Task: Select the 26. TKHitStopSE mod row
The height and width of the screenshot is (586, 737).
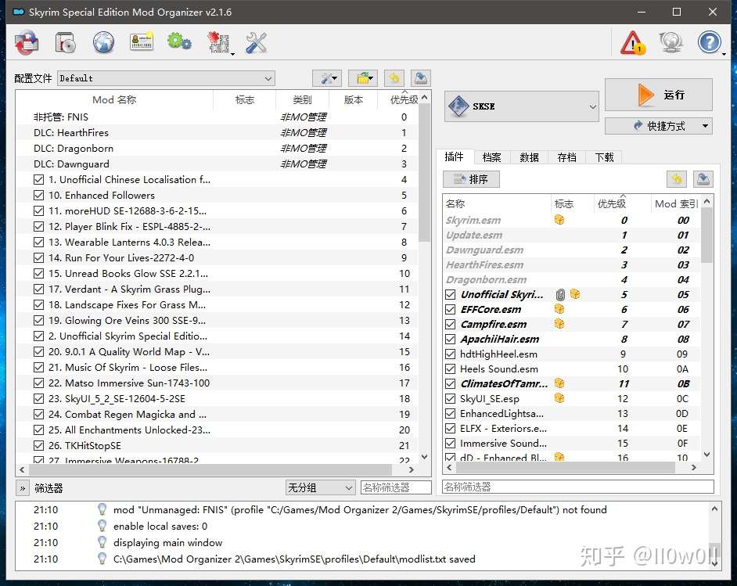Action: click(x=218, y=445)
